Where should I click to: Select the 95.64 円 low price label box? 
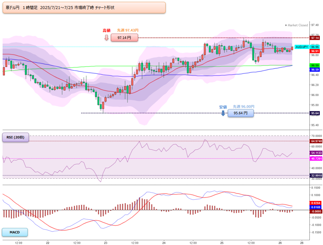[241, 113]
